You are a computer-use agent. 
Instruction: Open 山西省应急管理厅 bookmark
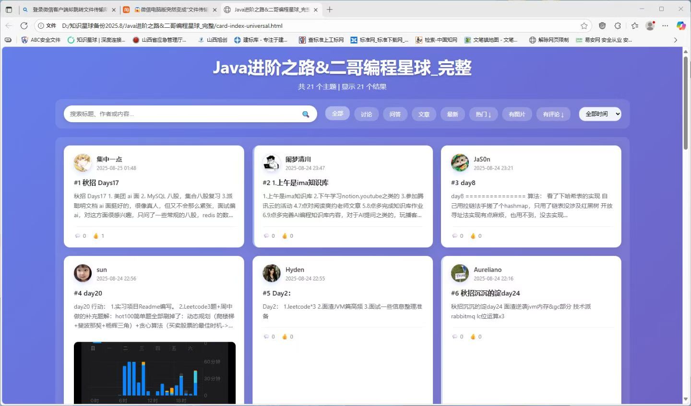coord(160,40)
